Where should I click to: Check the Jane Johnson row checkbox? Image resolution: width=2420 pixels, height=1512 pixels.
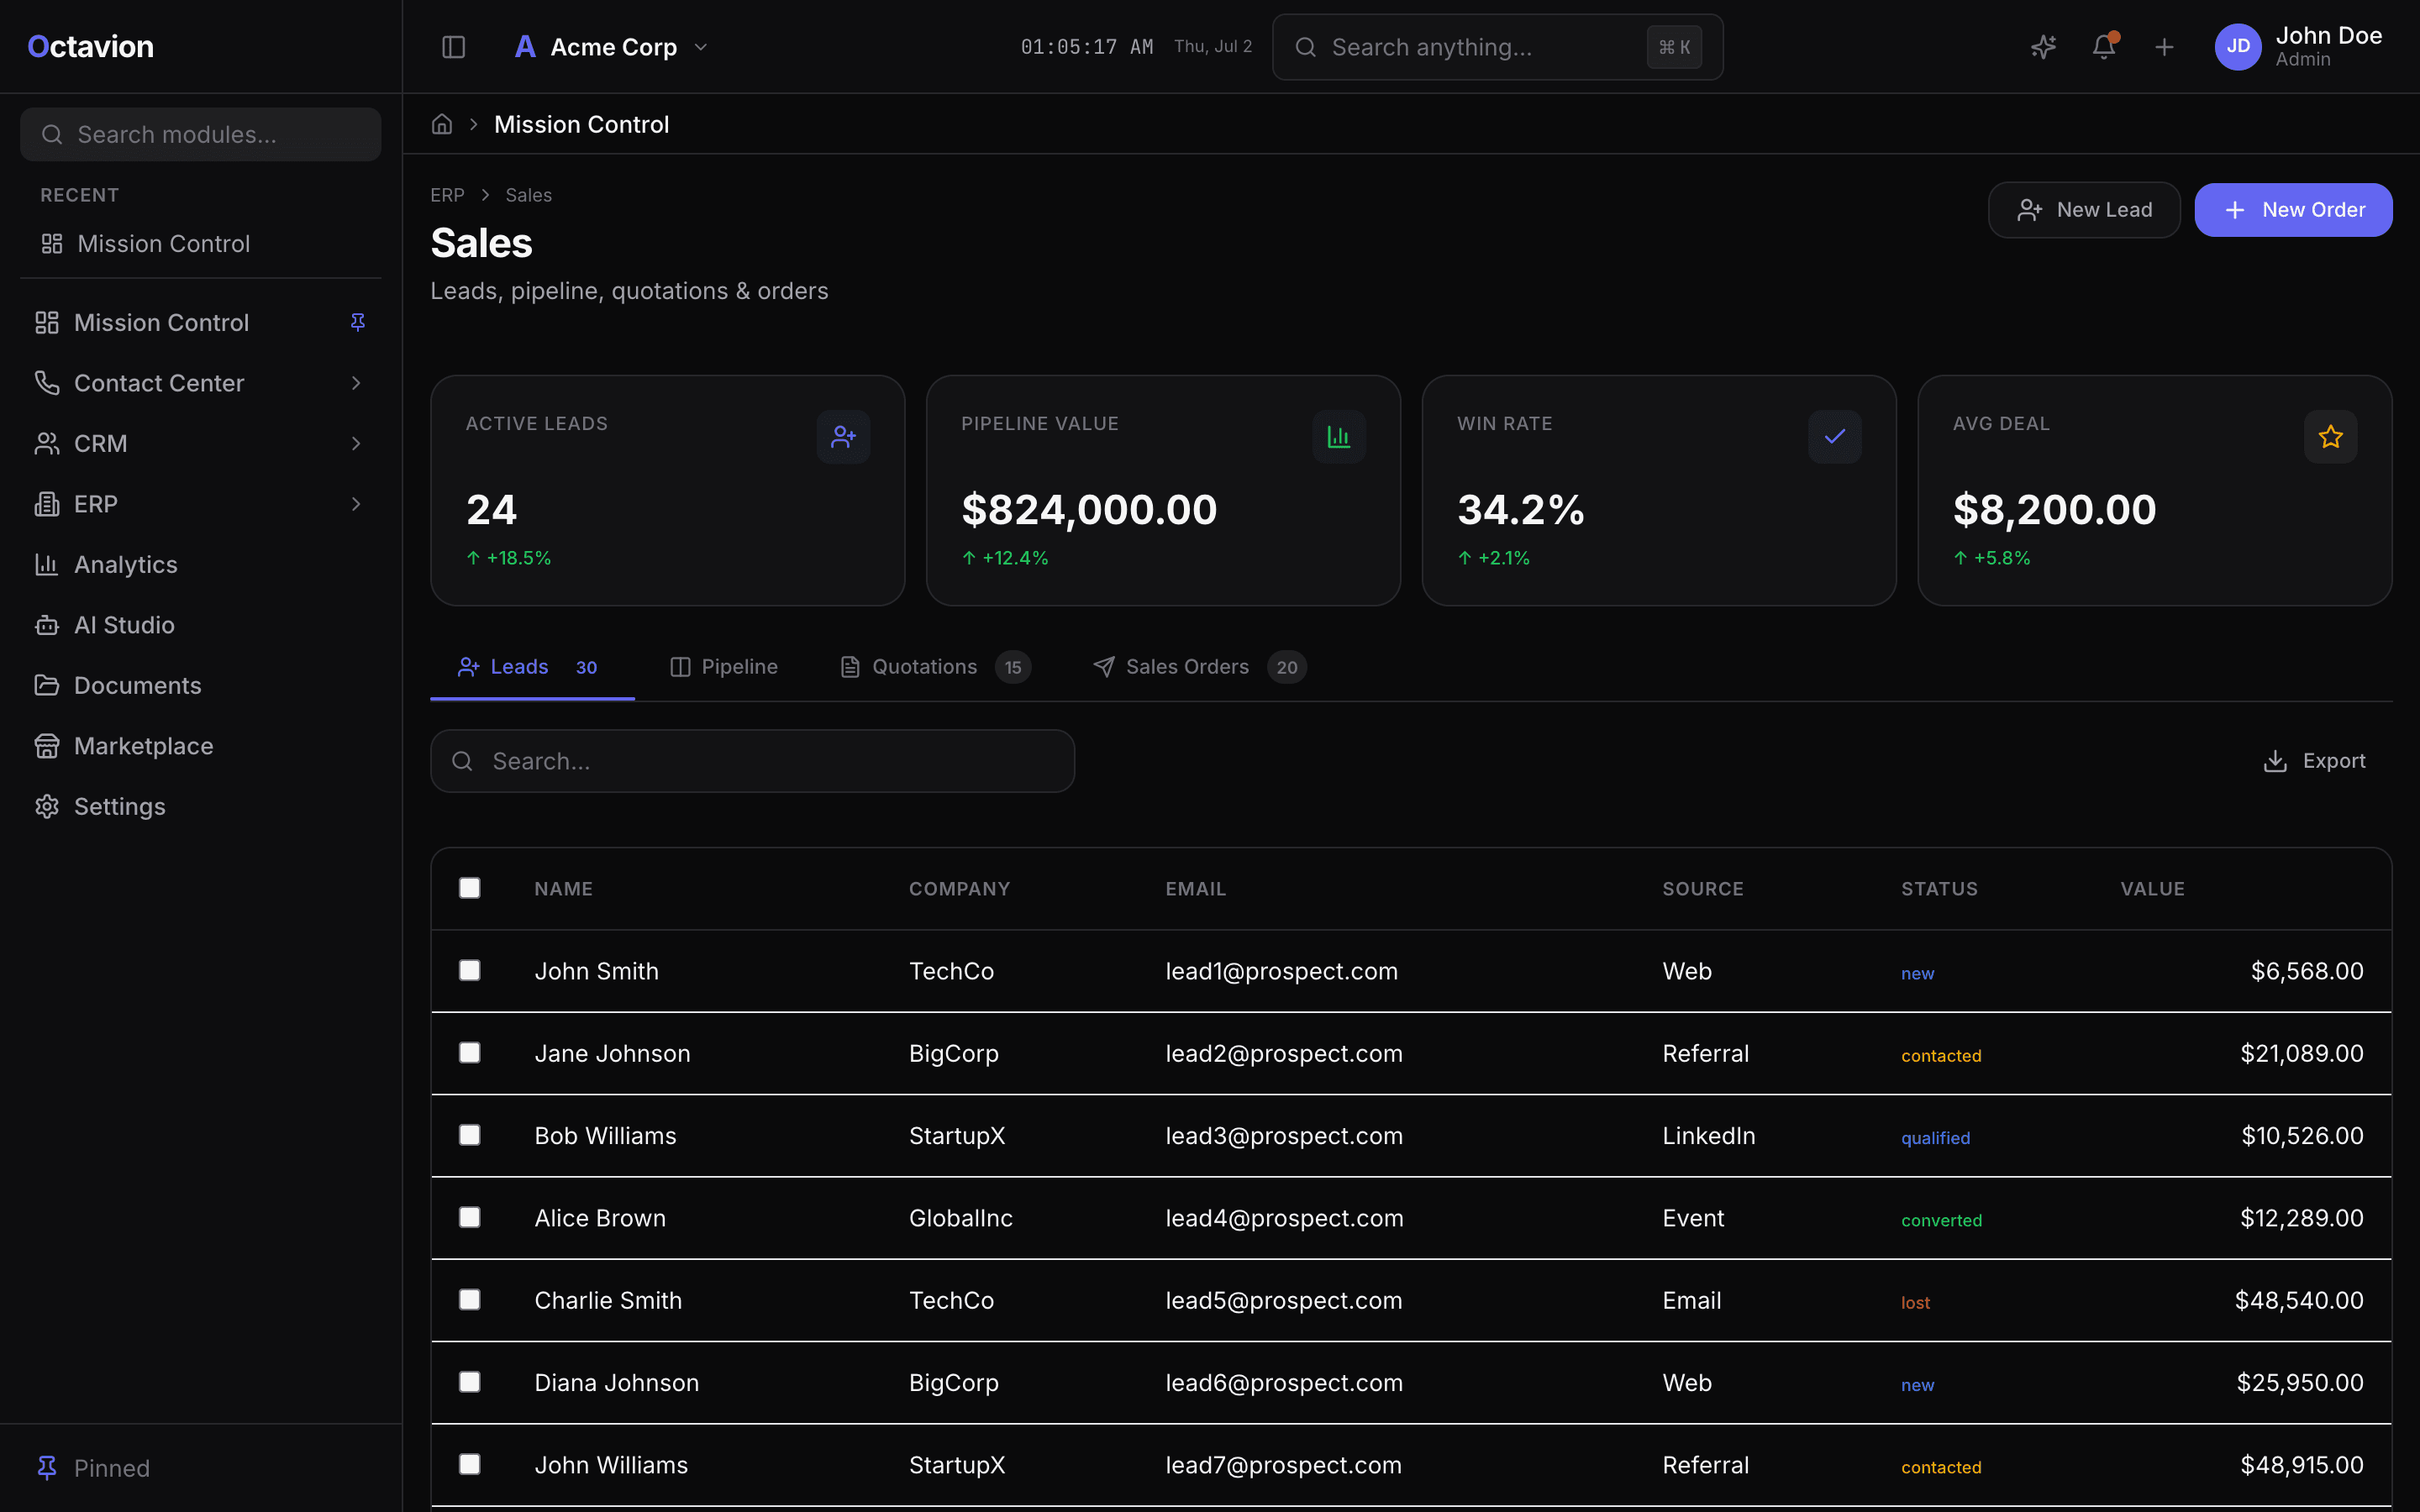pos(469,1053)
